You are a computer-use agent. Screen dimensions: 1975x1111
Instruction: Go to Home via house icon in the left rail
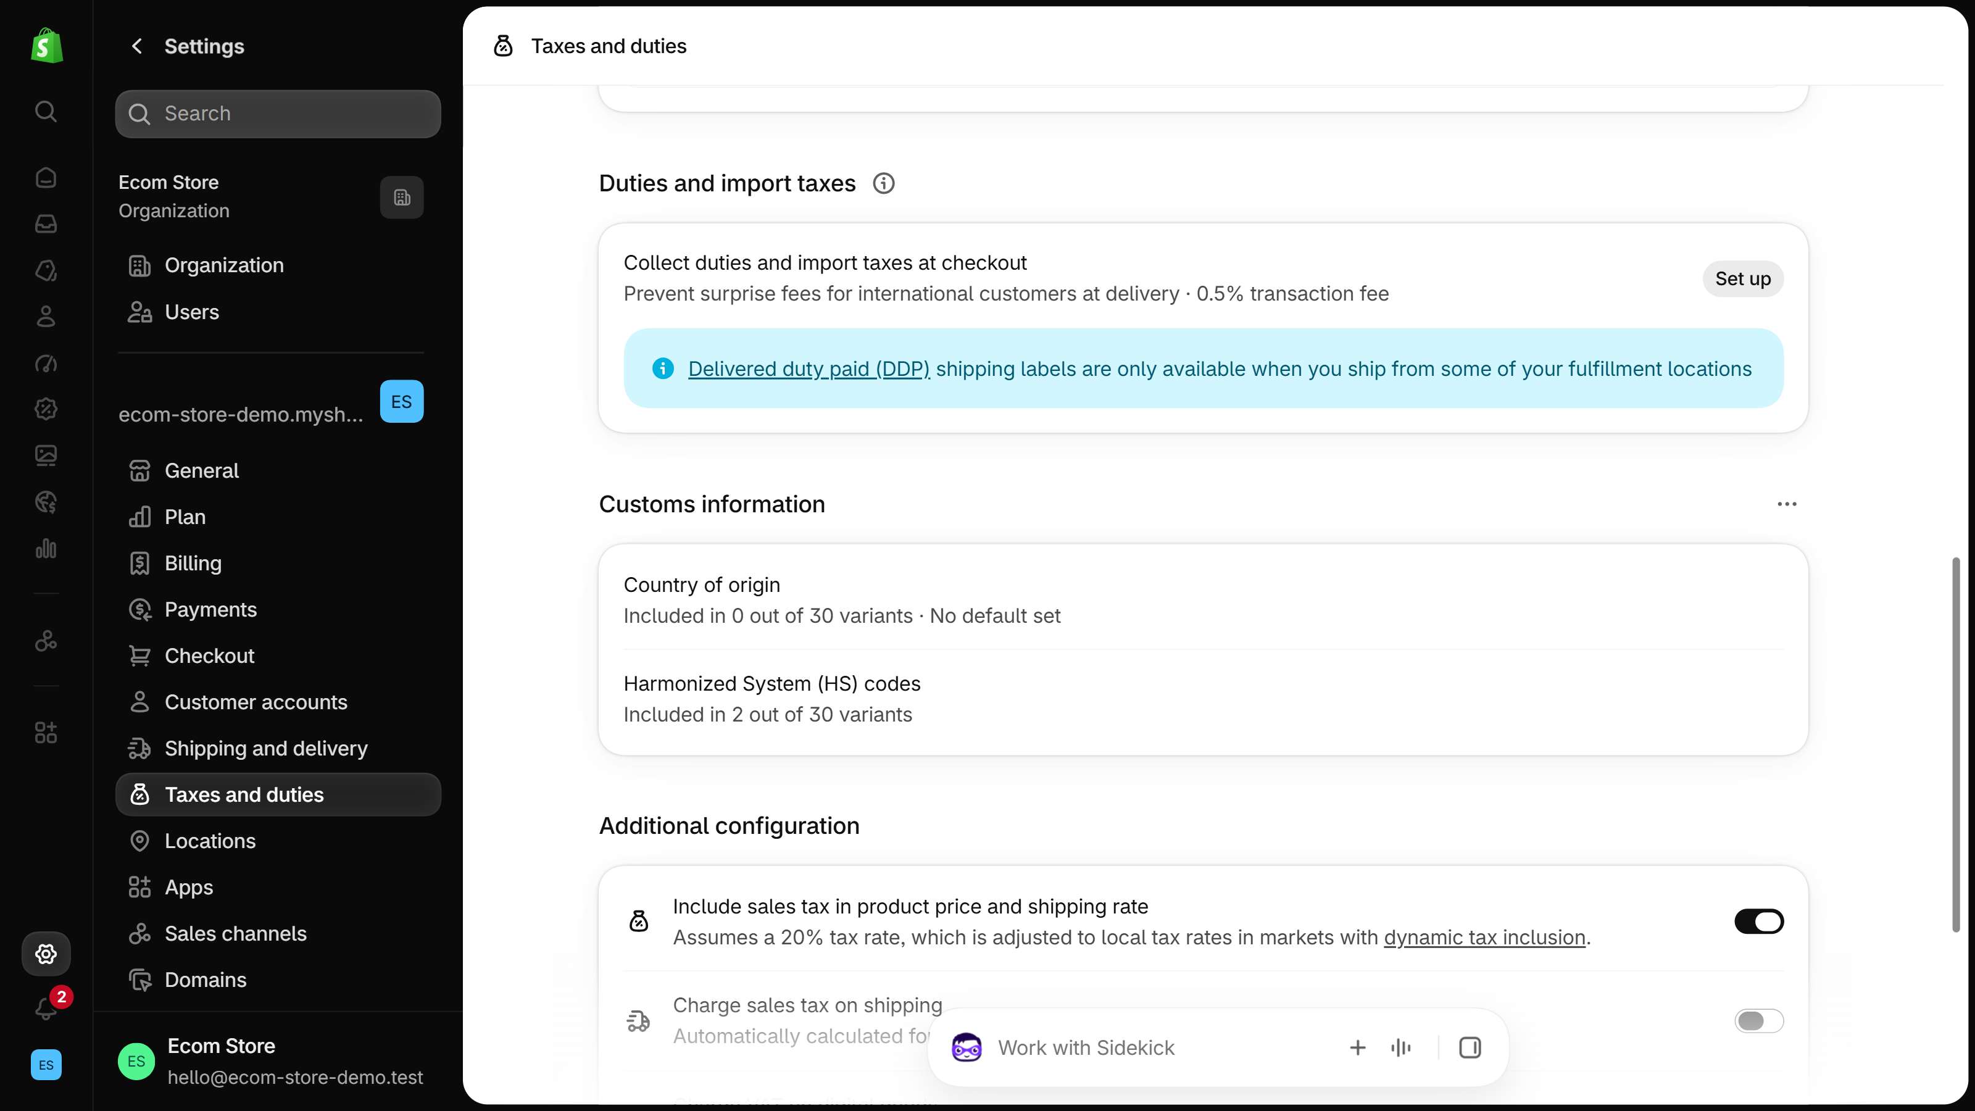pyautogui.click(x=46, y=178)
